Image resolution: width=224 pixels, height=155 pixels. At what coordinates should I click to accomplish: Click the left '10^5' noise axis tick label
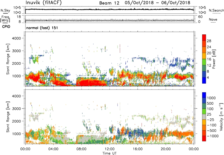[17, 8]
